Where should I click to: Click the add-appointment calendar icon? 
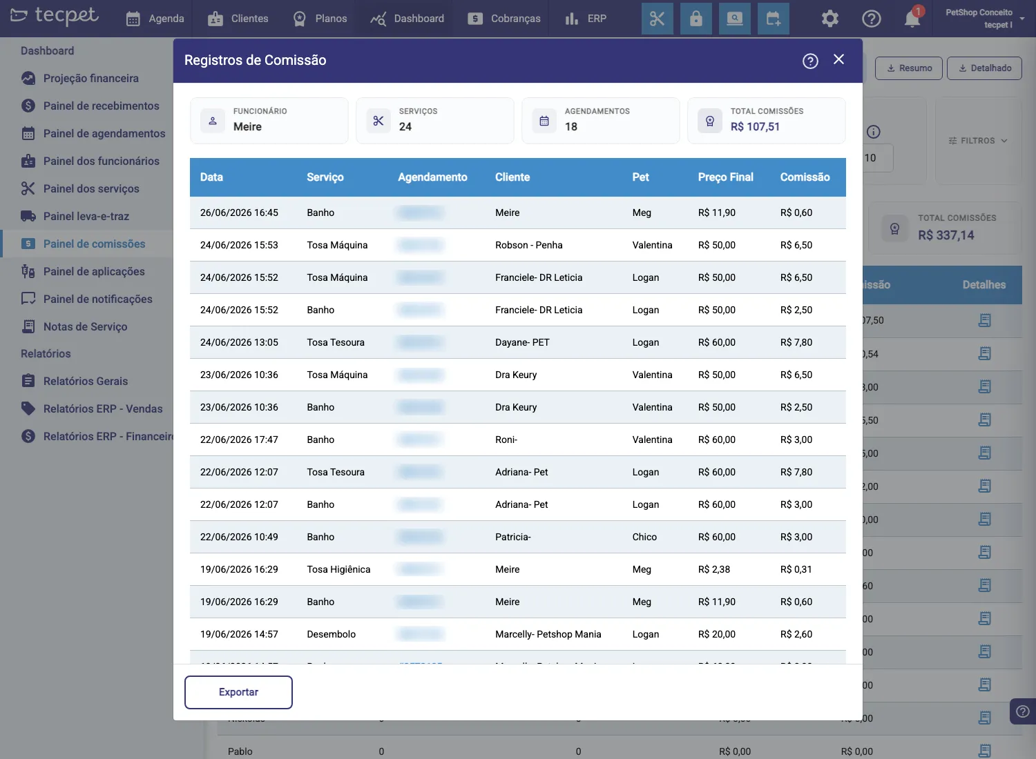point(774,19)
